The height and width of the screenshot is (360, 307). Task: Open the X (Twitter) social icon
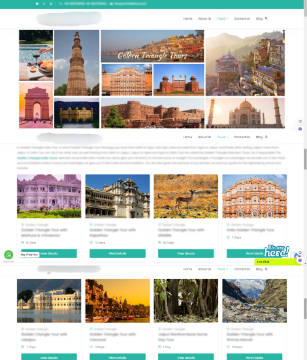tap(44, 4)
